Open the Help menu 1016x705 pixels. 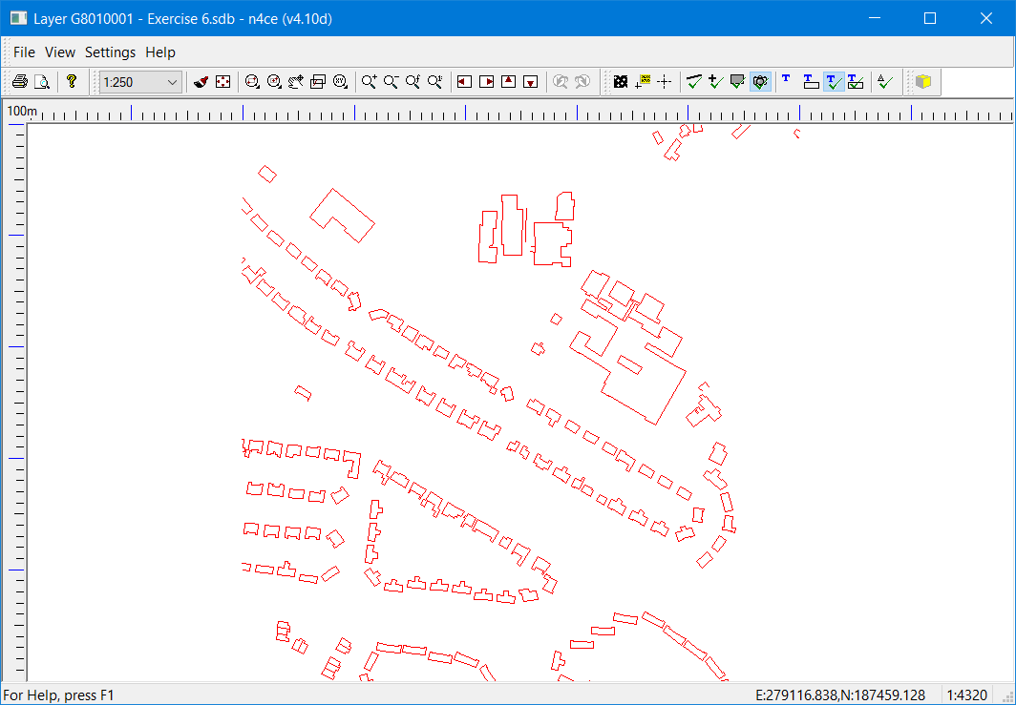tap(160, 52)
